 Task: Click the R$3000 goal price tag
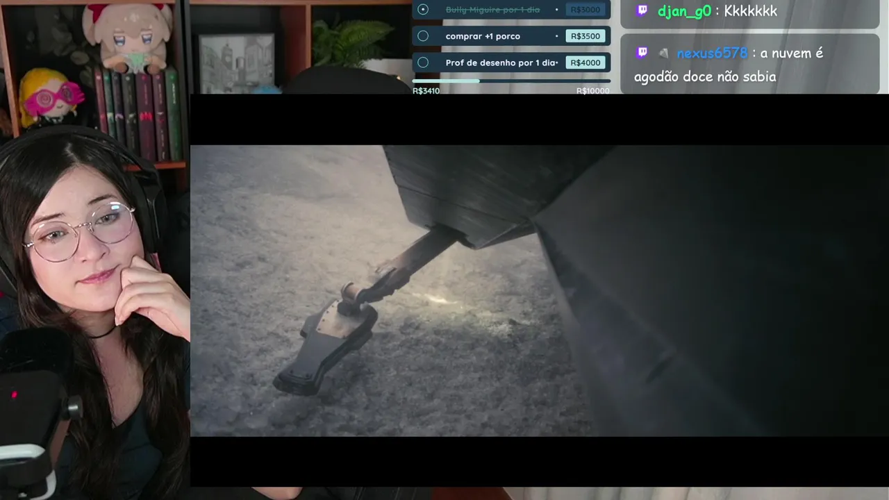click(x=585, y=10)
